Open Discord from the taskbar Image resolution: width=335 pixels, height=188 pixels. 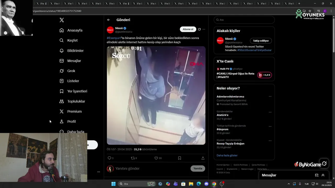tap(206, 184)
